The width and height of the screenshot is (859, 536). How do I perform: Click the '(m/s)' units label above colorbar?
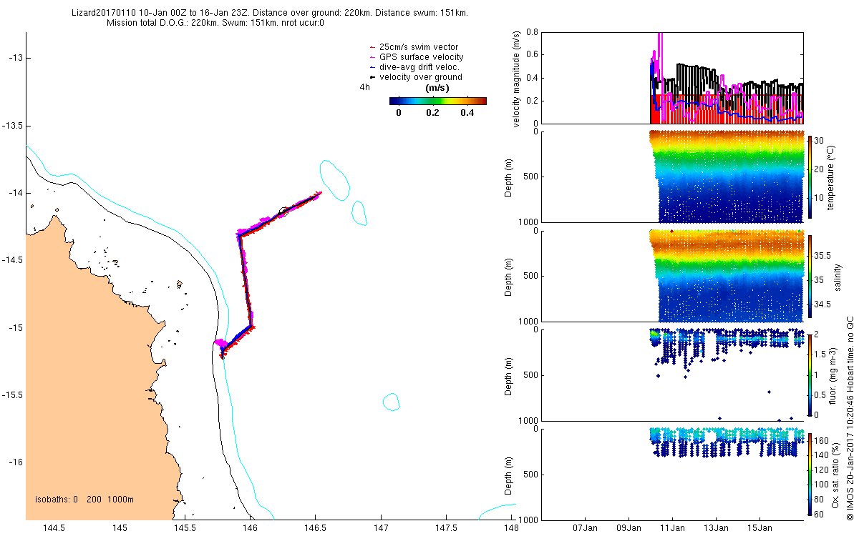click(x=437, y=88)
